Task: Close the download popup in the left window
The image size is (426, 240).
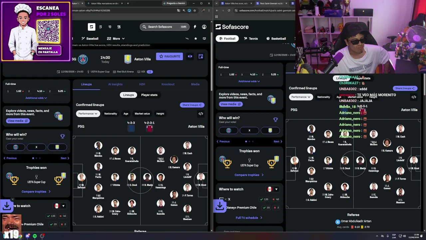Action: [x=13, y=199]
